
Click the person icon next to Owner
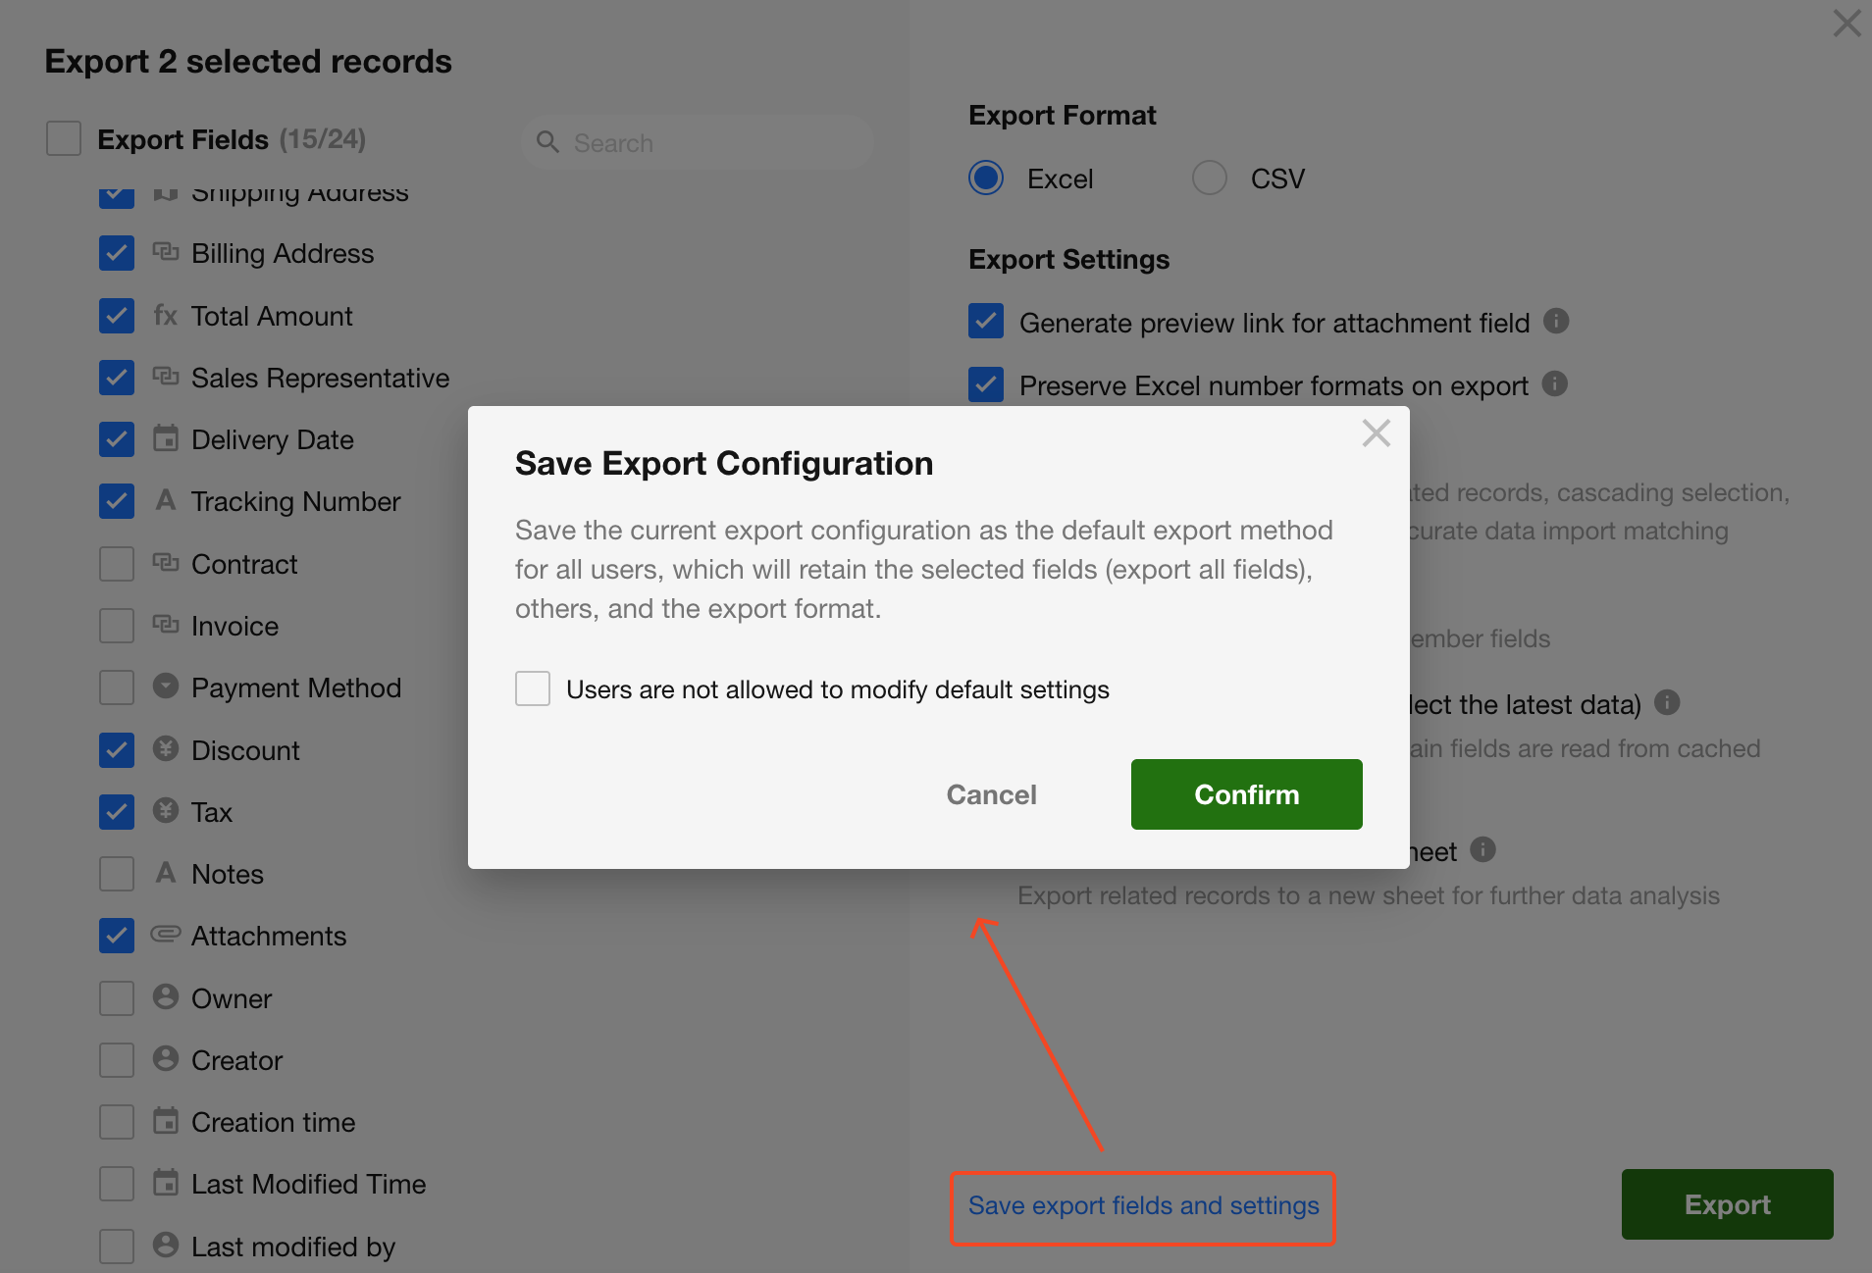pos(166,997)
